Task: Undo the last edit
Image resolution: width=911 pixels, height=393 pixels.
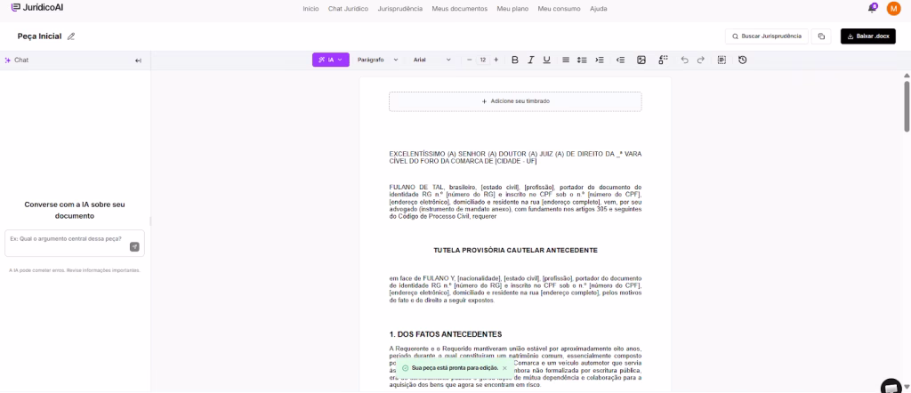Action: [x=684, y=60]
